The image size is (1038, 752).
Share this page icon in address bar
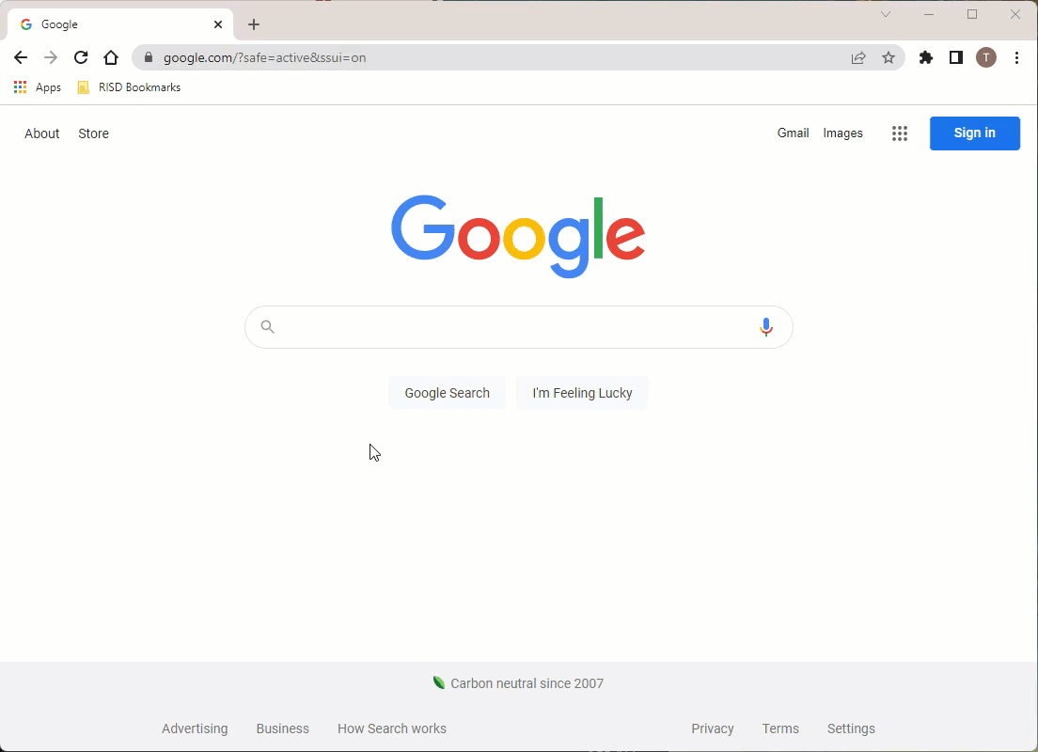[858, 57]
